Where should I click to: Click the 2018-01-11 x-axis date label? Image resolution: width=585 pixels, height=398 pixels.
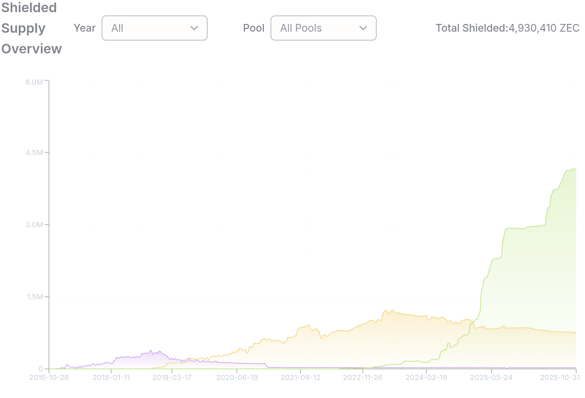(111, 377)
